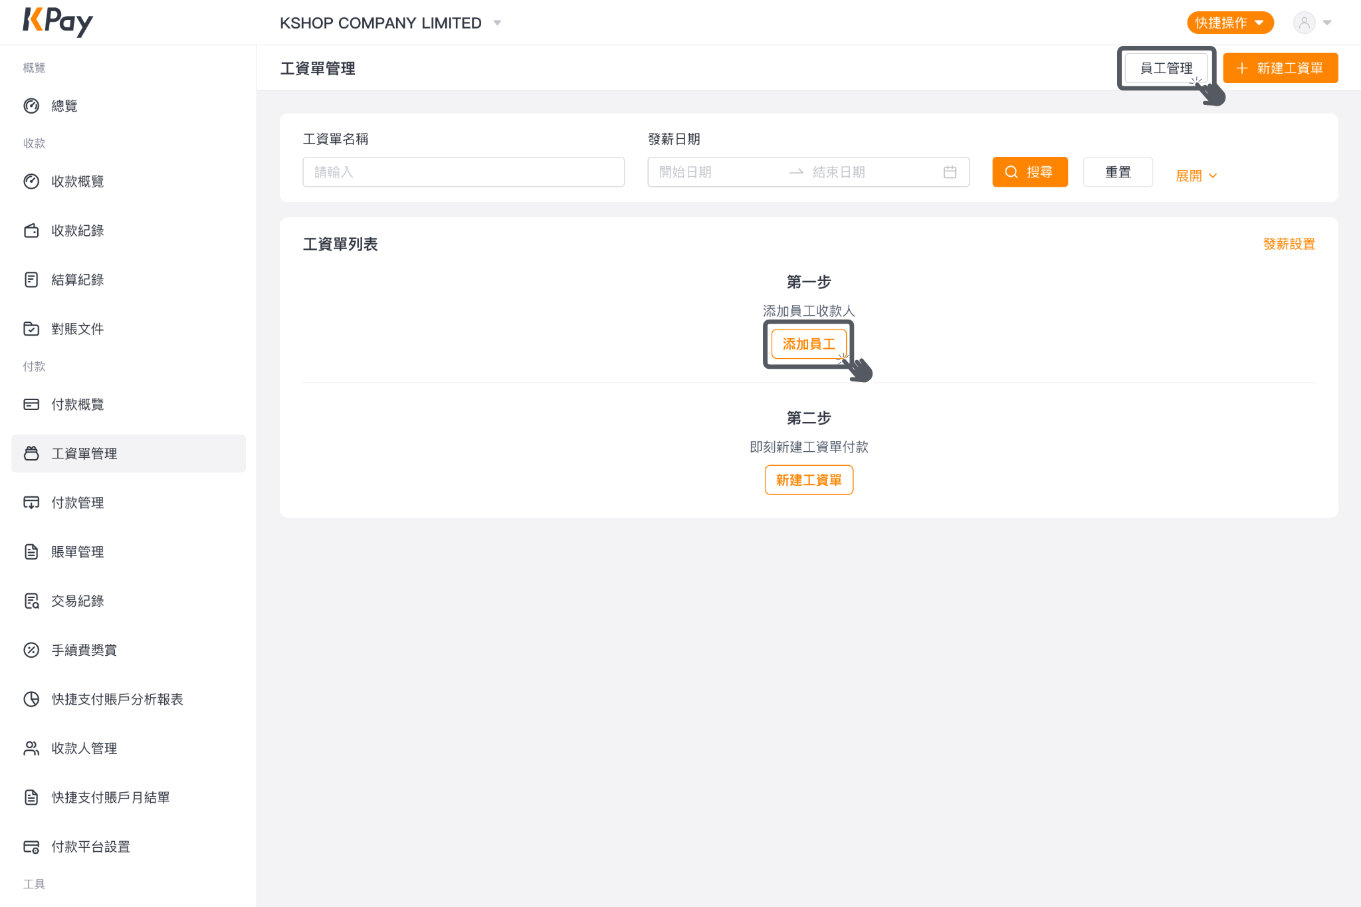Image resolution: width=1361 pixels, height=907 pixels.
Task: Click the 收款概覽 gauge icon
Action: click(31, 181)
